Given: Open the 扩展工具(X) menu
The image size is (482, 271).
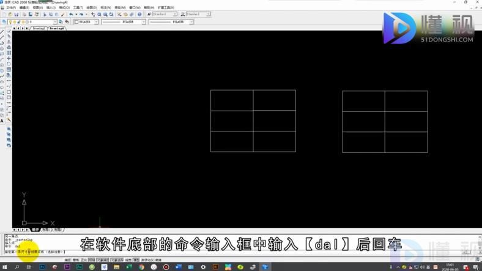Looking at the screenshot, I should click(x=166, y=7).
